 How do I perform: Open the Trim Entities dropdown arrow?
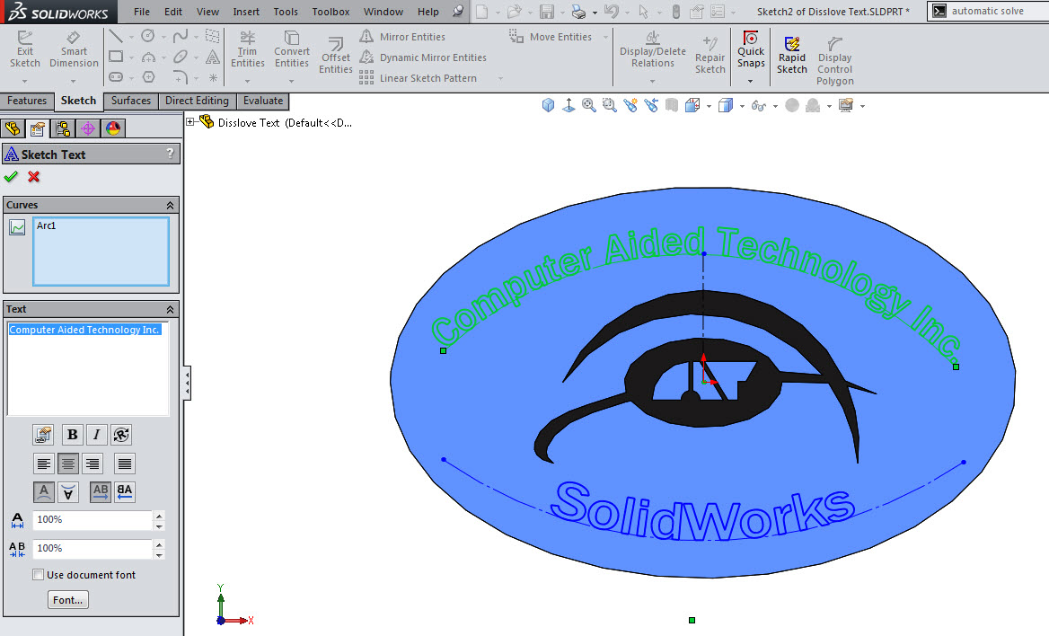pos(248,81)
